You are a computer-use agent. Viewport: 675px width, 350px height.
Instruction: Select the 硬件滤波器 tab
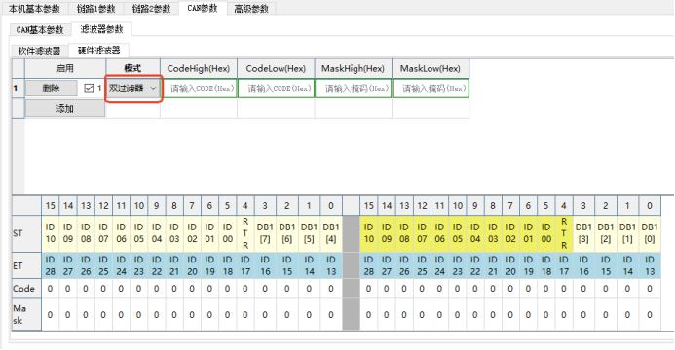point(98,51)
